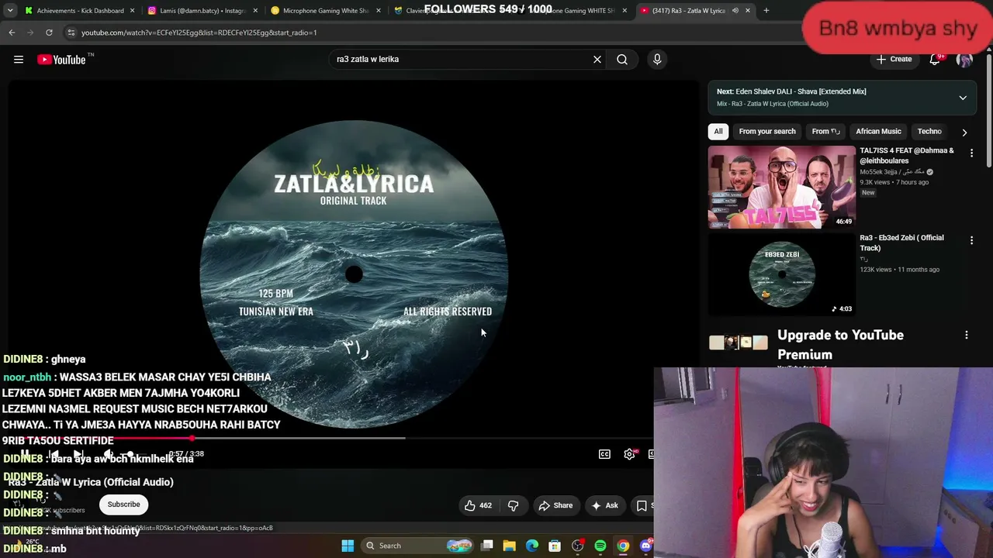Close the Achievements - Kick Dashboard tab
Viewport: 993px width, 558px height.
132,11
